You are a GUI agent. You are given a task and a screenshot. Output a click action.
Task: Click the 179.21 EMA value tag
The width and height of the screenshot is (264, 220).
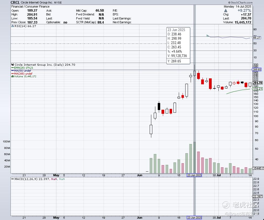(258, 89)
